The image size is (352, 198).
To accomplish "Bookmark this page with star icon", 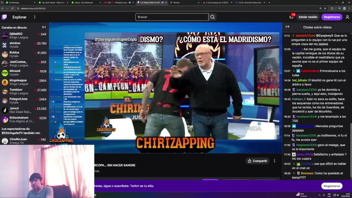I will click(325, 9).
